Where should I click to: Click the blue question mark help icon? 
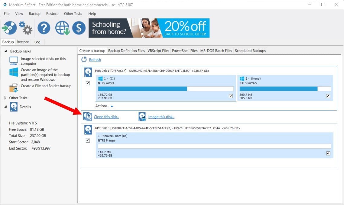tap(44, 28)
